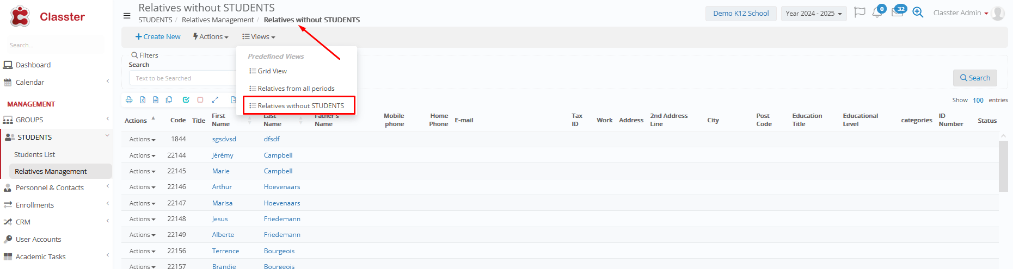The image size is (1013, 269).
Task: Select Grid View from Views menu
Action: (272, 71)
